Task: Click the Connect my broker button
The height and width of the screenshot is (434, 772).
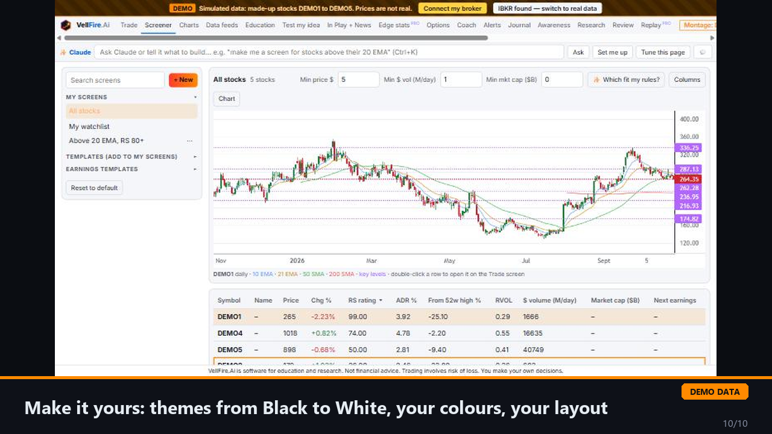Action: 452,8
